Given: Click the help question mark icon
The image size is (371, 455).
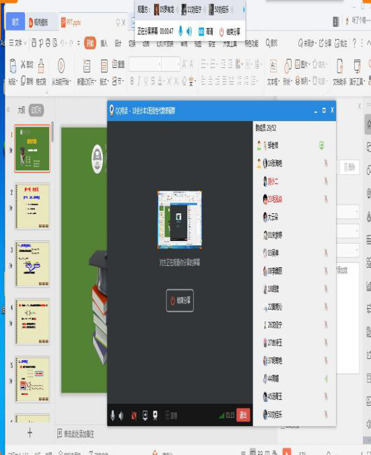Looking at the screenshot, I should click(354, 43).
